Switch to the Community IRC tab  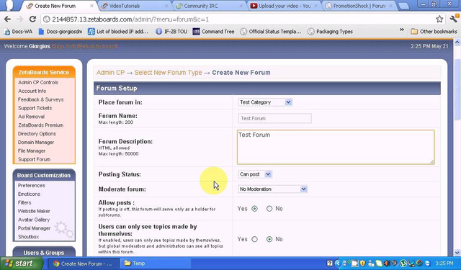click(x=209, y=6)
